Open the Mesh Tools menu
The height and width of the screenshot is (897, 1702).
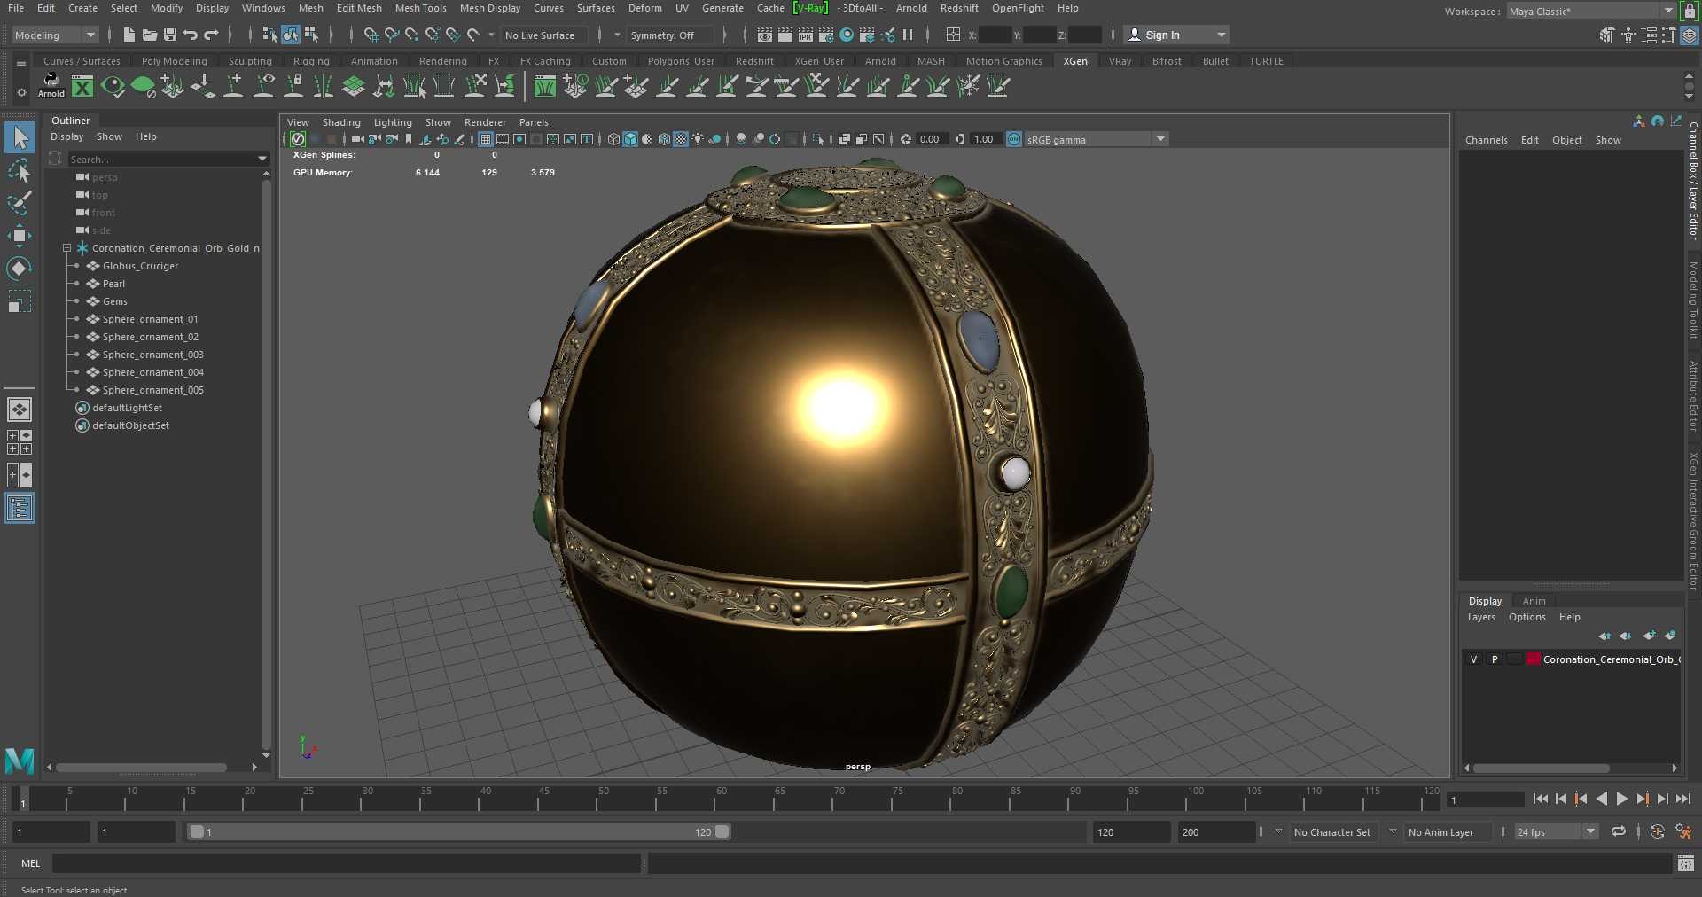pyautogui.click(x=420, y=8)
